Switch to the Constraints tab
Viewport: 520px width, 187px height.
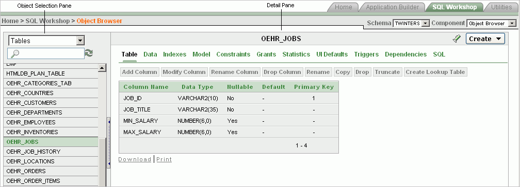233,54
